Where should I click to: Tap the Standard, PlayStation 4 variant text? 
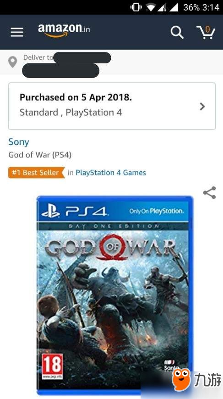pyautogui.click(x=71, y=112)
